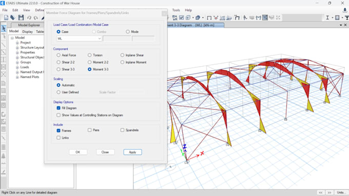Expand the Project tree node
This screenshot has width=349, height=196.
click(x=17, y=43)
